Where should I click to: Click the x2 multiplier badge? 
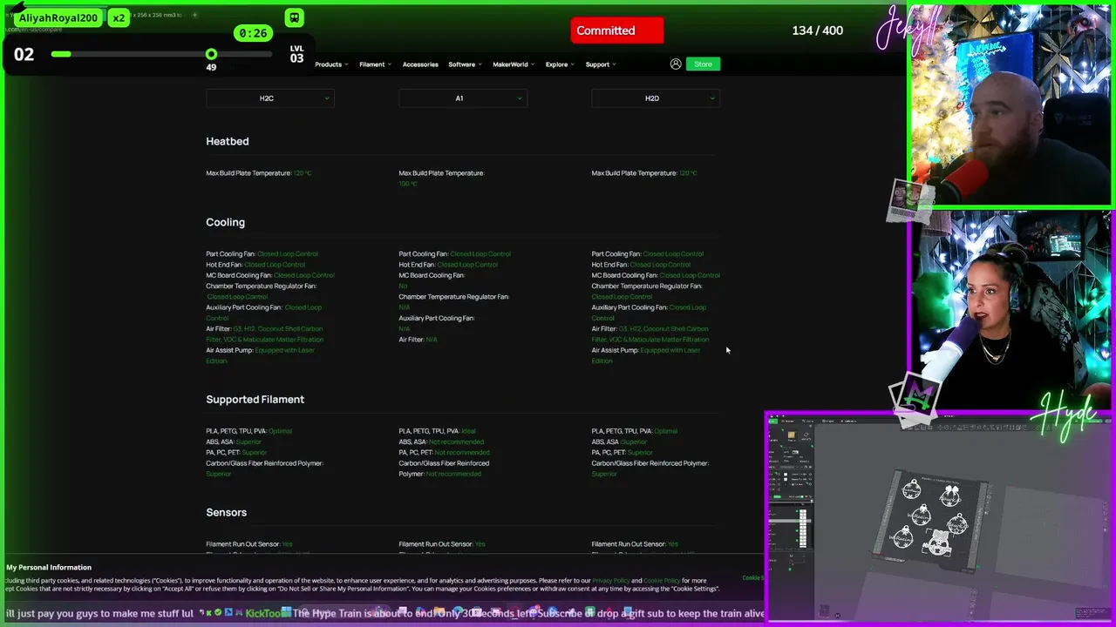[119, 17]
